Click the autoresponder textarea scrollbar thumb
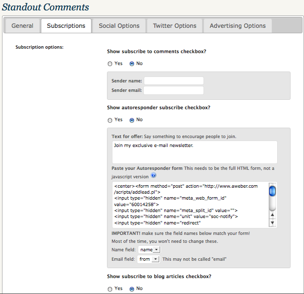 click(272, 191)
